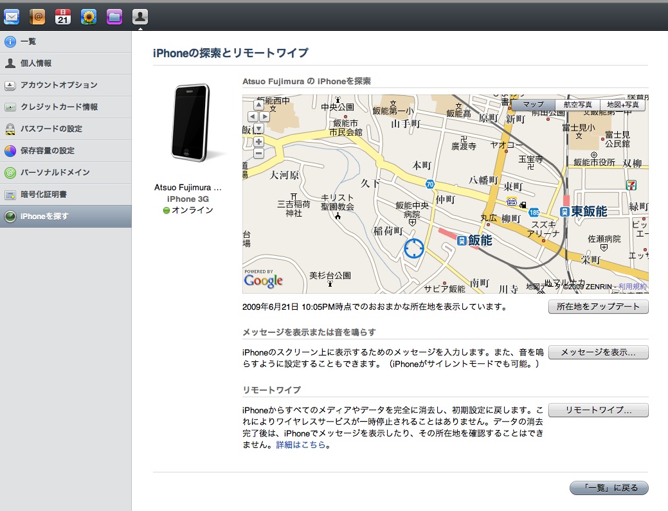The height and width of the screenshot is (511, 668).
Task: Open the 詳細はこちら link
Action: coord(301,445)
